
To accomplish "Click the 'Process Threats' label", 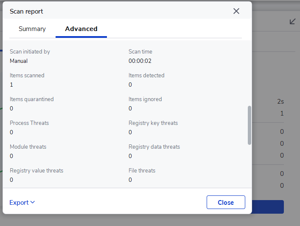I will coord(29,123).
